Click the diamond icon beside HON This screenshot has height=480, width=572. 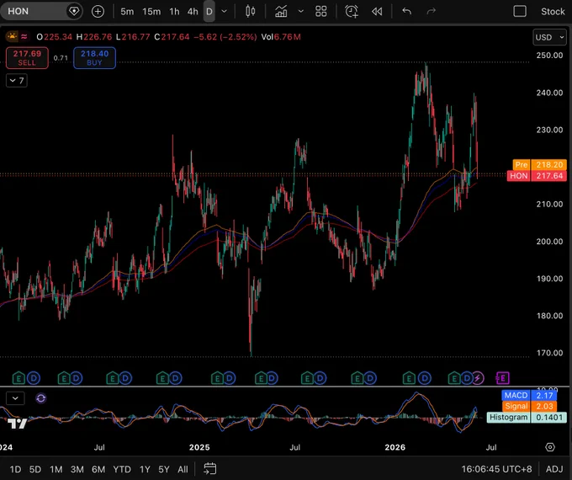(x=74, y=11)
